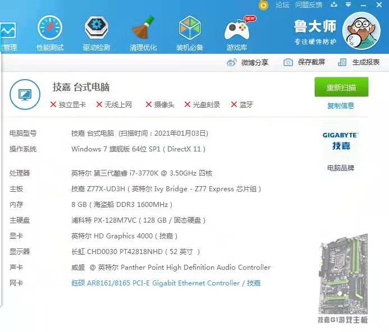This screenshot has height=332, width=389.
Task: Click the 技嘉 台式电脑 heading
Action: tap(81, 87)
